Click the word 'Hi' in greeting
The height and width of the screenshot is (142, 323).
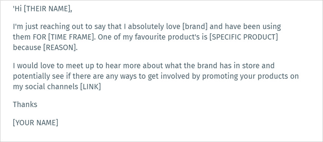click(18, 9)
